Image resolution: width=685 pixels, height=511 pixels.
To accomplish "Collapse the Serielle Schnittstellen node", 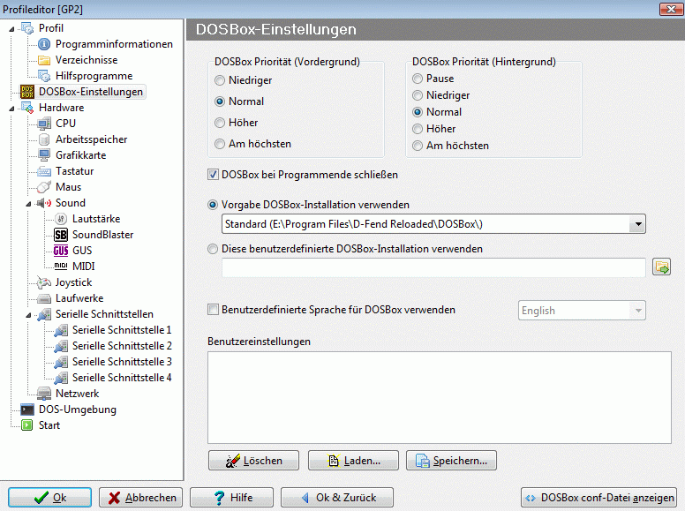I will 29,315.
